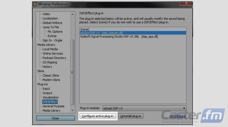Open Local Media preferences
Image resolution: width=228 pixels, height=127 pixels.
click(50, 49)
